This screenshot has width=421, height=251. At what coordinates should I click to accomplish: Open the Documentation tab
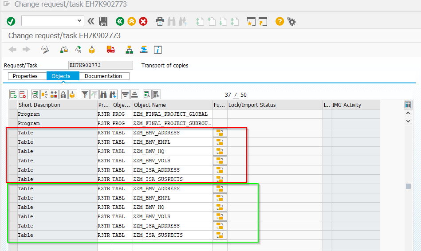pos(103,76)
